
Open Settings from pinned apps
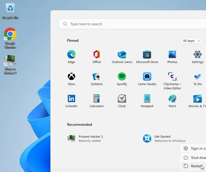(x=198, y=57)
